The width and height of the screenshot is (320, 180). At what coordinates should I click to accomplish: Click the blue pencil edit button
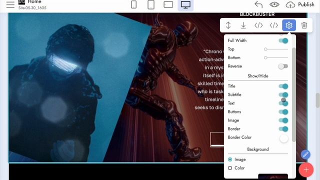click(x=305, y=154)
